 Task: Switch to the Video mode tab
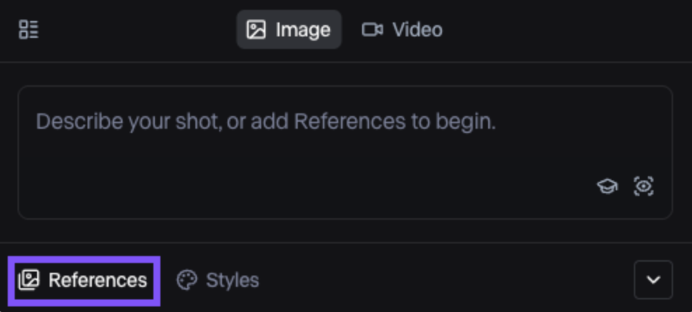pos(402,29)
